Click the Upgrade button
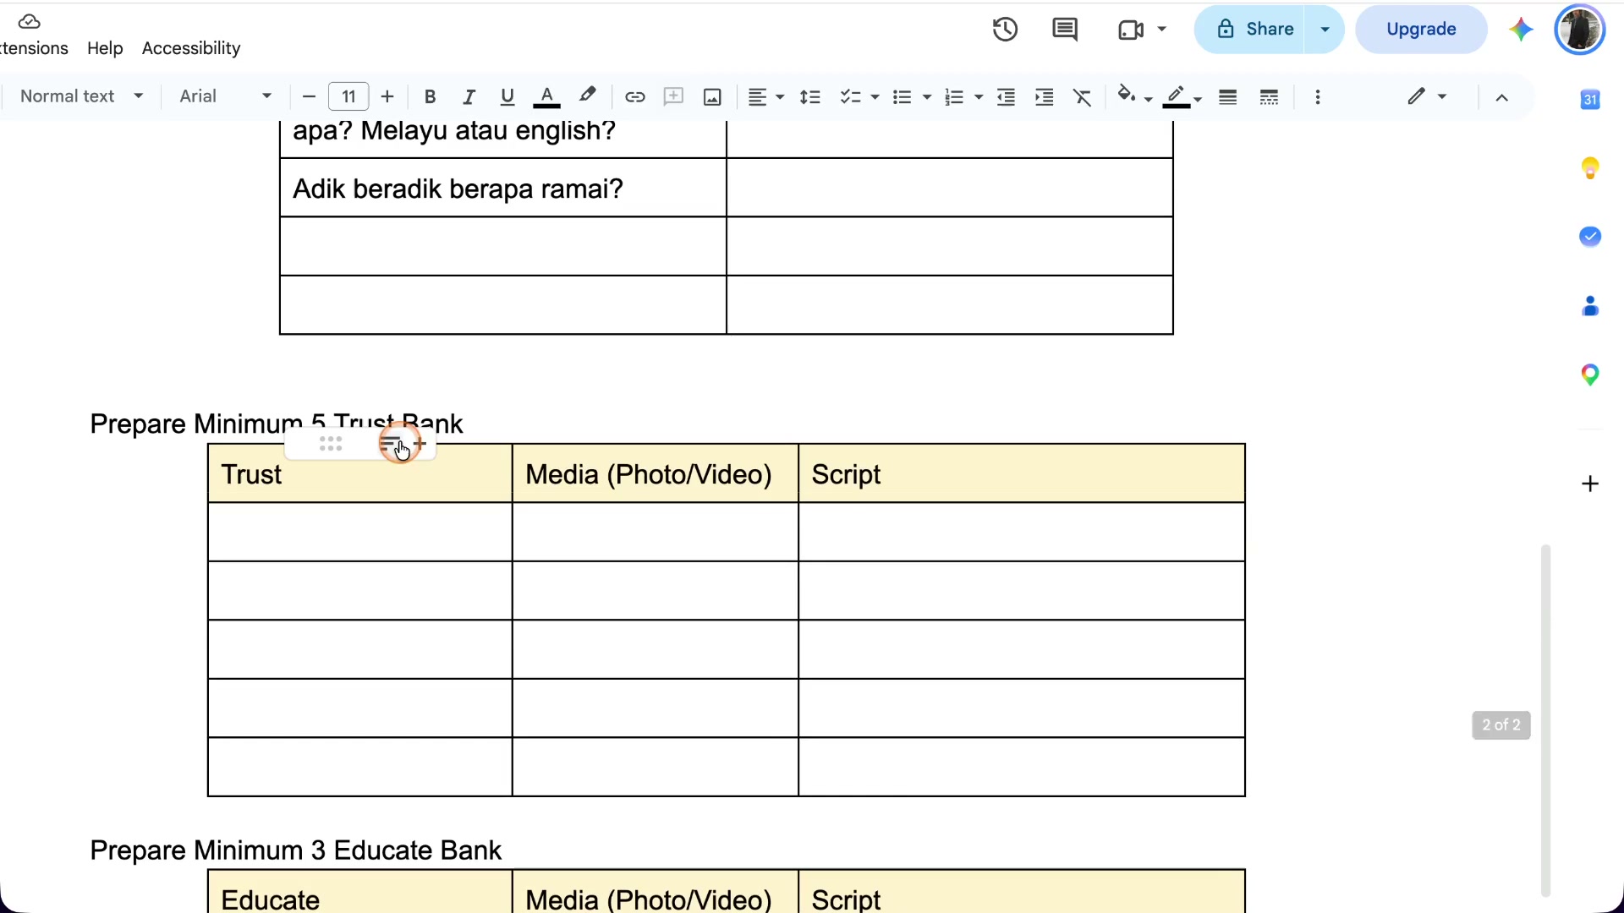 point(1421,30)
